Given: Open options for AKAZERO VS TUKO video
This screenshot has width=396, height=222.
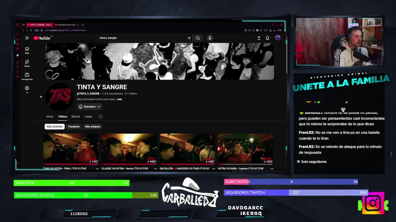Looking at the screenshot, I should (213, 169).
